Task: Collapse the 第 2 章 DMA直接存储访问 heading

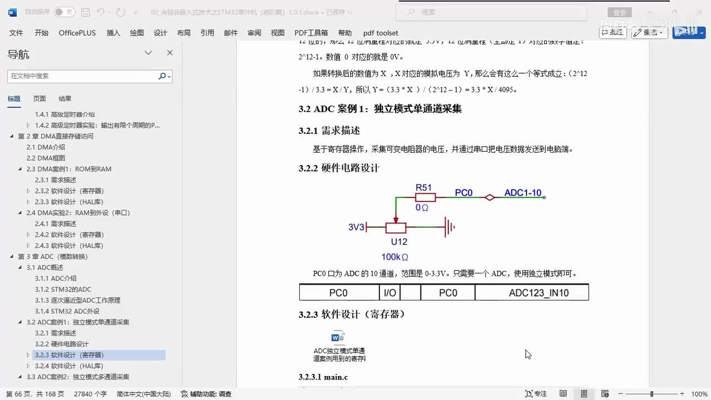Action: click(12, 136)
